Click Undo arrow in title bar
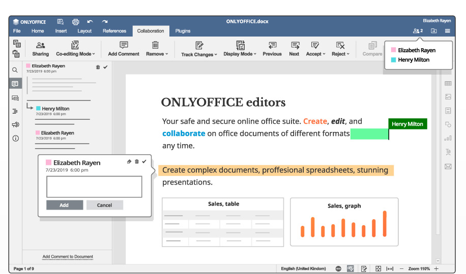 coord(90,22)
